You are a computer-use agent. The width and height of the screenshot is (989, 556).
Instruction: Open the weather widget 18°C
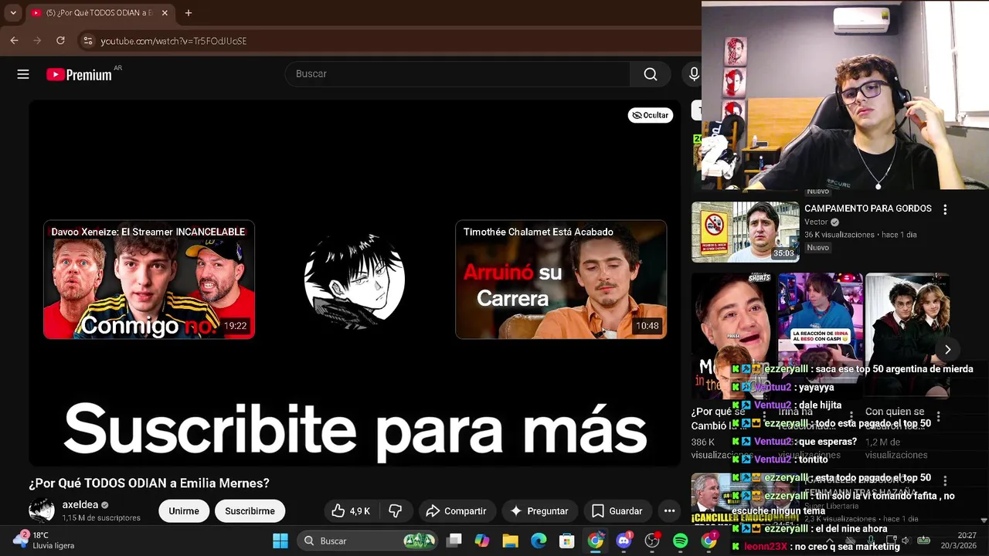(x=45, y=541)
